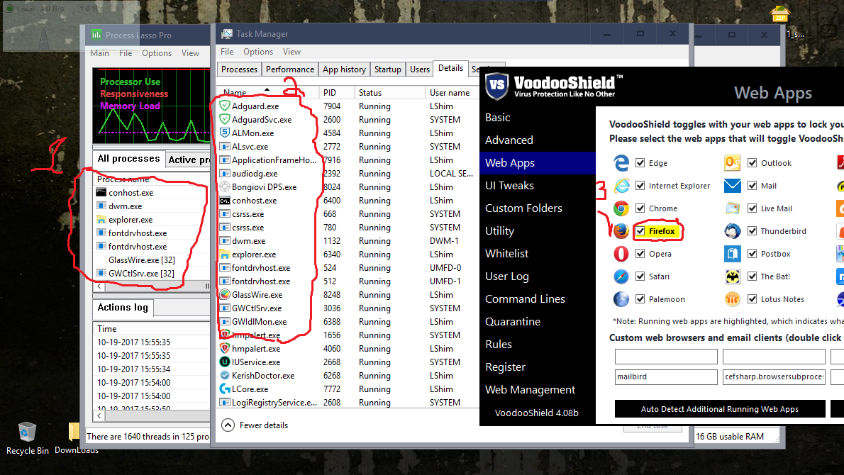This screenshot has height=475, width=844.
Task: Toggle the Firefox checkbox
Action: point(640,231)
